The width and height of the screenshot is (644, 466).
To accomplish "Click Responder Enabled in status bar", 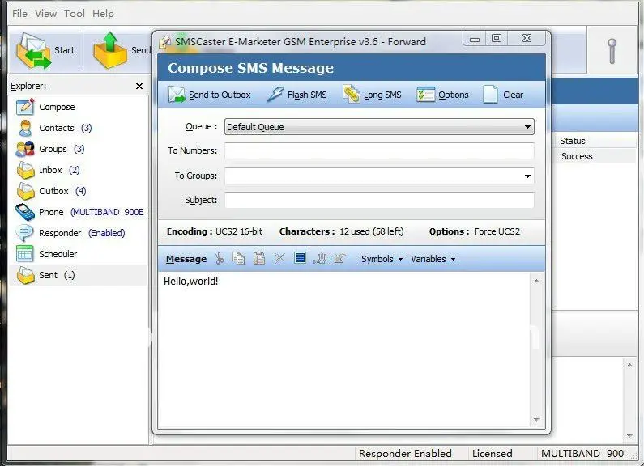I will 405,453.
